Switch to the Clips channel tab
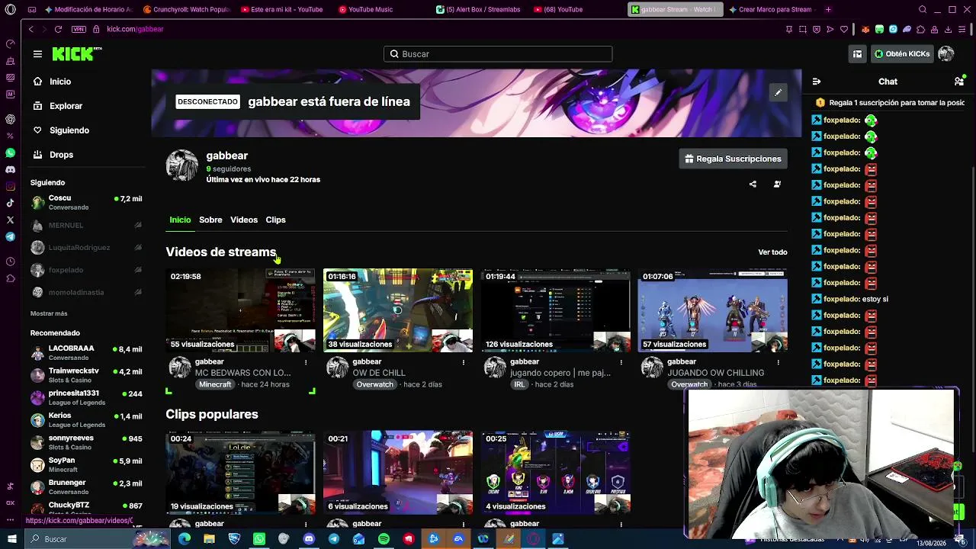The height and width of the screenshot is (549, 976). [x=275, y=220]
